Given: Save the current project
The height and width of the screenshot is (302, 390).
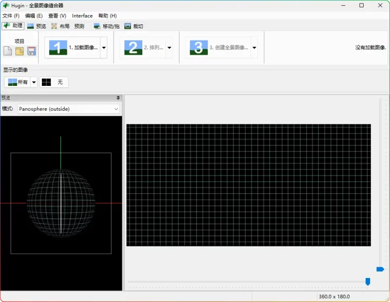Looking at the screenshot, I should [x=32, y=50].
